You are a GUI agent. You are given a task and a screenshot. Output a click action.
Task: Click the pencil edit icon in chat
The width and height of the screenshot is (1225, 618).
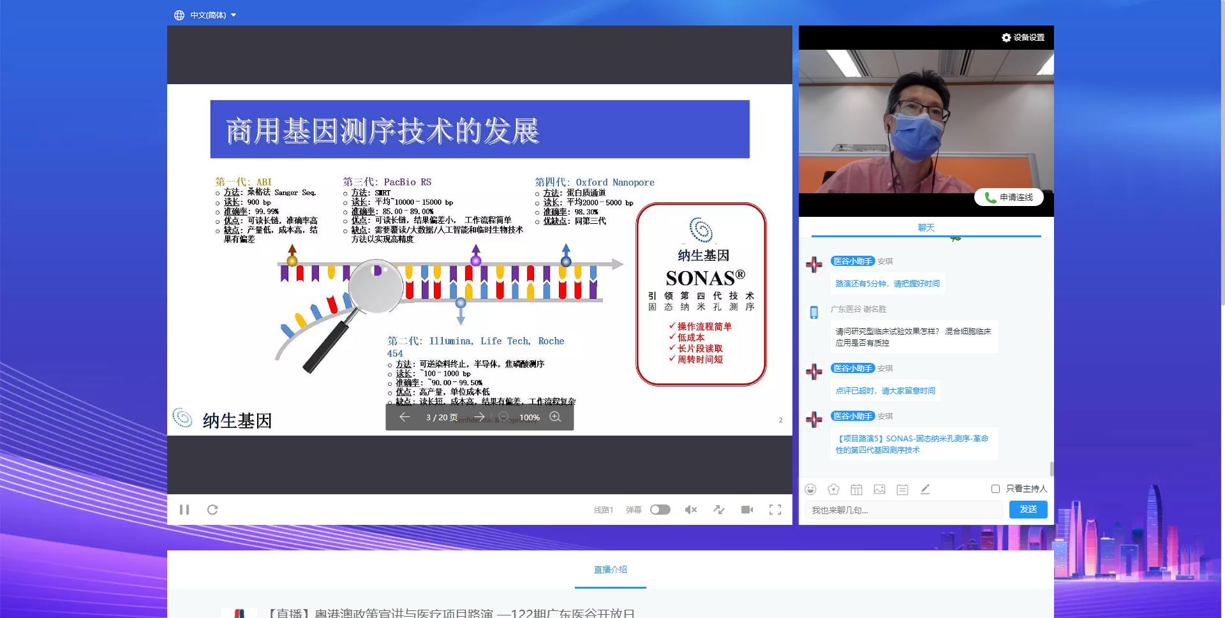[x=925, y=489]
